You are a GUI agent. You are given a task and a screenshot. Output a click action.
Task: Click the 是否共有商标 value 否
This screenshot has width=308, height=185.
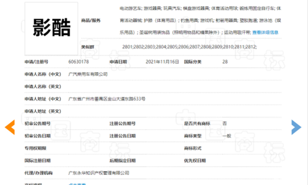pos(225,123)
